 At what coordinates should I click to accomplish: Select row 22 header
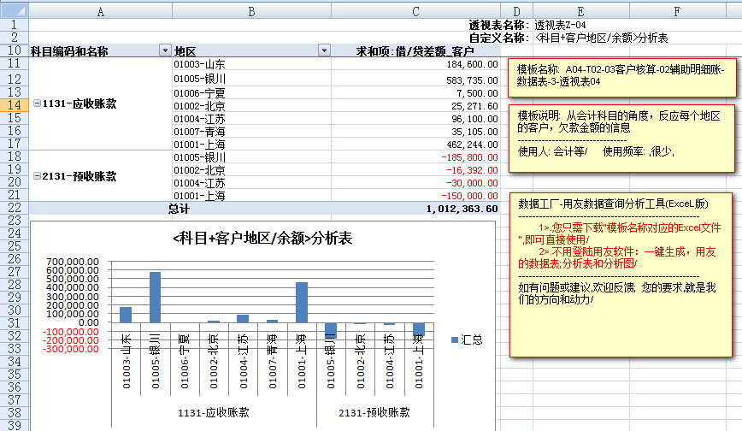point(15,208)
